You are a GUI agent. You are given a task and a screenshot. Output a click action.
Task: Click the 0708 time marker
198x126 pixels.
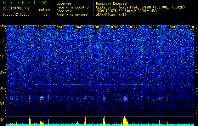point(153,27)
